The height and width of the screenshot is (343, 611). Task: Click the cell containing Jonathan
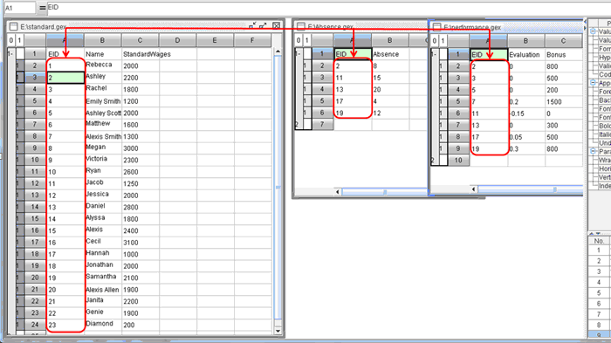pos(103,265)
